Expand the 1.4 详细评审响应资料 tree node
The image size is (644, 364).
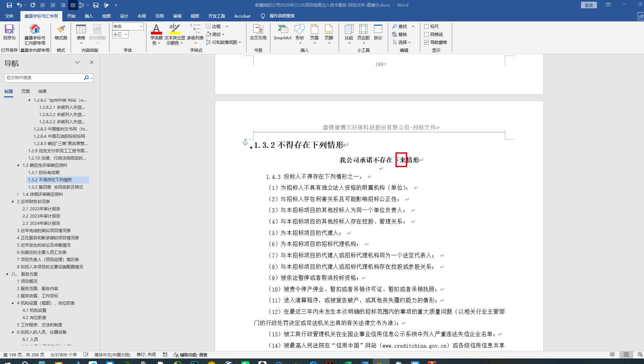[x=18, y=194]
